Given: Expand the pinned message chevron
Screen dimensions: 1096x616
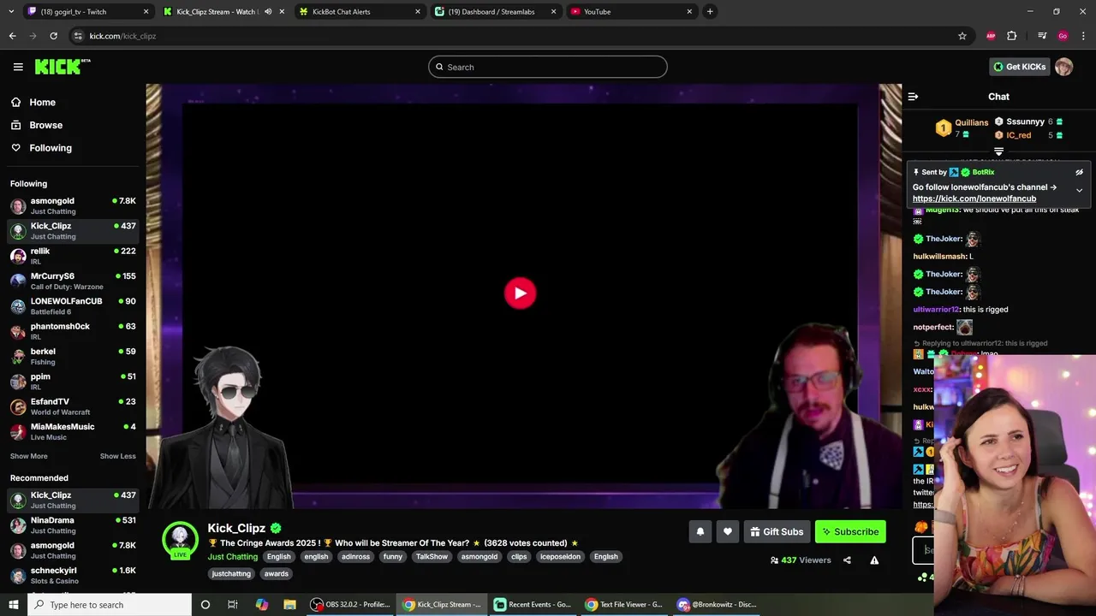Looking at the screenshot, I should click(1079, 190).
